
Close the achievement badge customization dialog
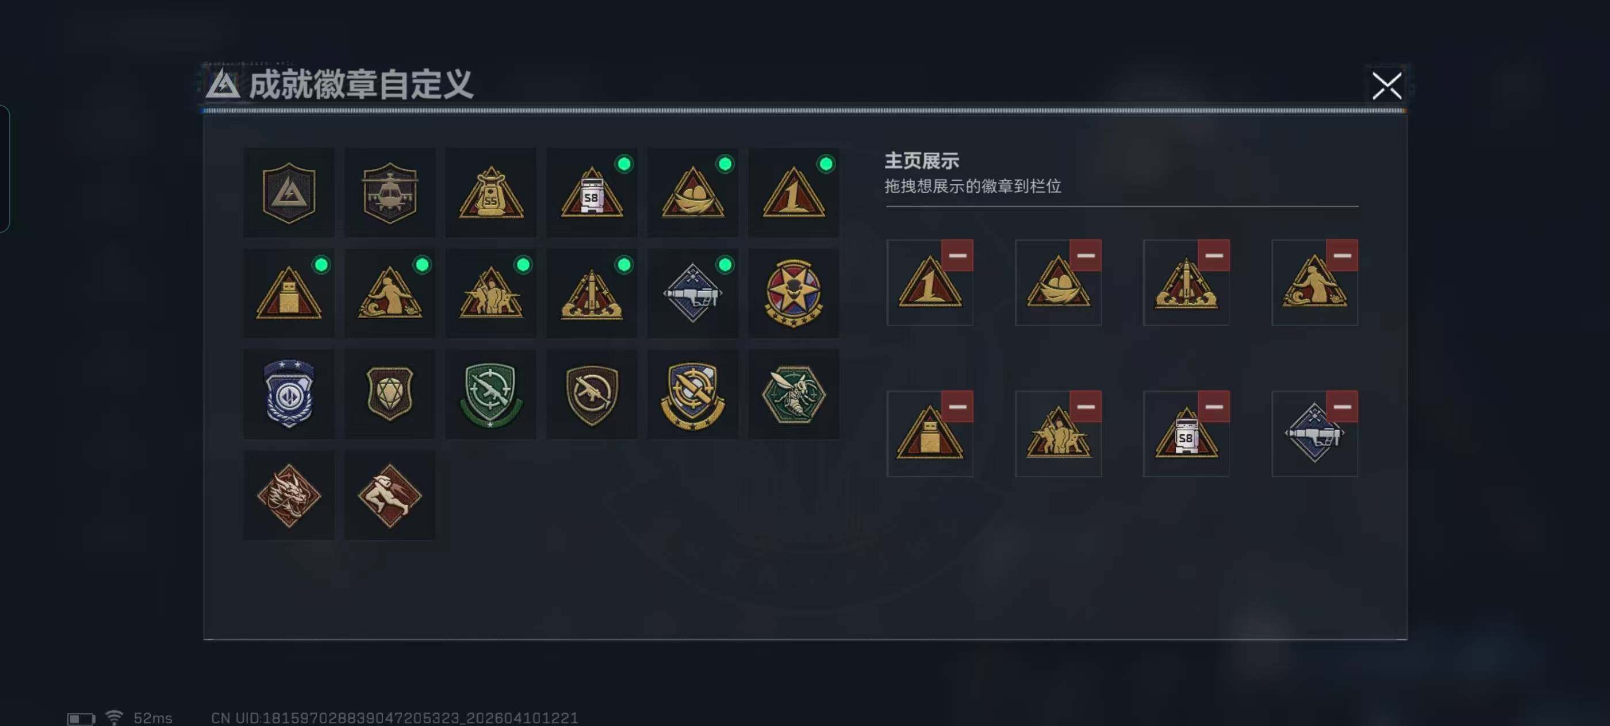click(1386, 86)
